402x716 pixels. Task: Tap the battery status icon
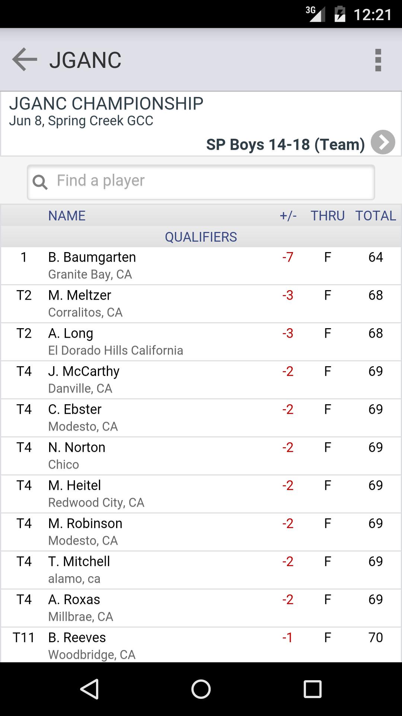[x=340, y=15]
